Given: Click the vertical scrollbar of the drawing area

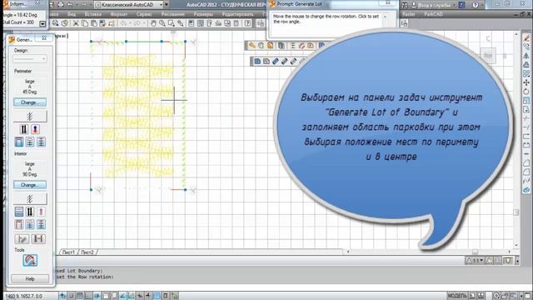Looking at the screenshot, I should (516, 139).
